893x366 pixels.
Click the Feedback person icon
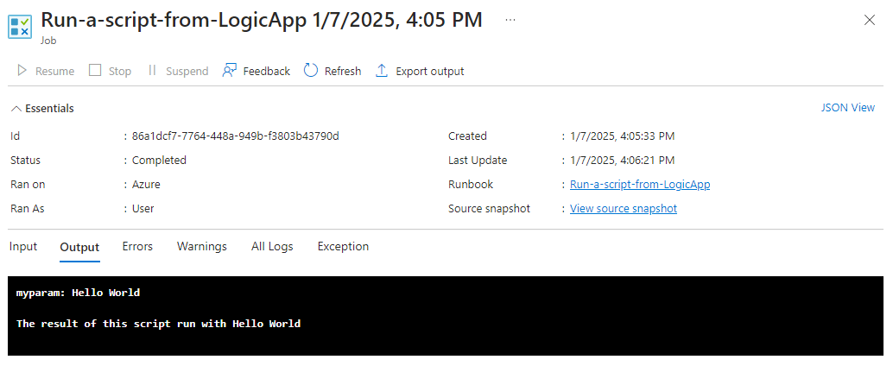[x=230, y=71]
